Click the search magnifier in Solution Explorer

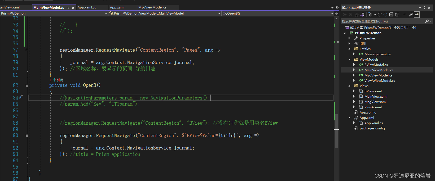tap(427, 21)
